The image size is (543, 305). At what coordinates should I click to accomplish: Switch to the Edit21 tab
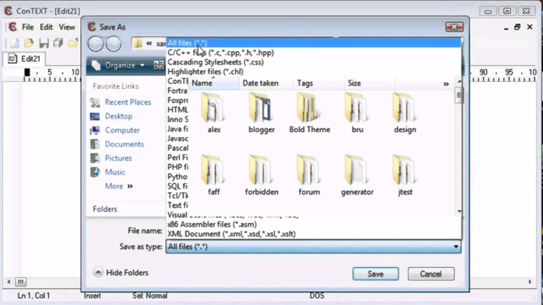25,59
